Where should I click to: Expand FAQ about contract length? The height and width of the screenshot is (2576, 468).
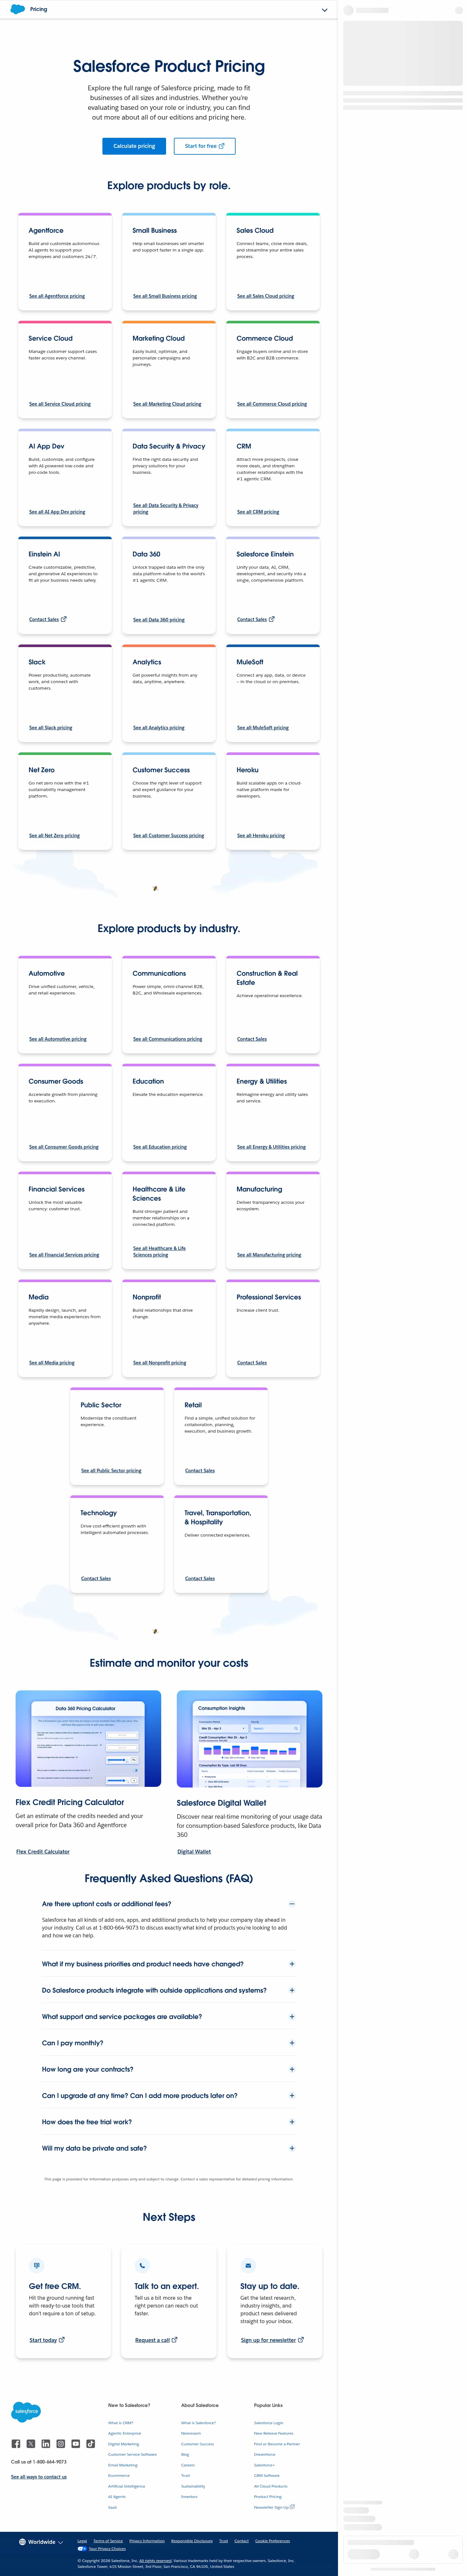coord(292,2069)
